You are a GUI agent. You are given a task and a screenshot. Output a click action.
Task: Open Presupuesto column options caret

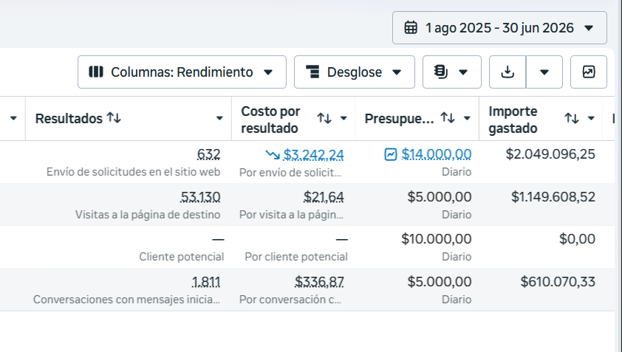click(467, 119)
